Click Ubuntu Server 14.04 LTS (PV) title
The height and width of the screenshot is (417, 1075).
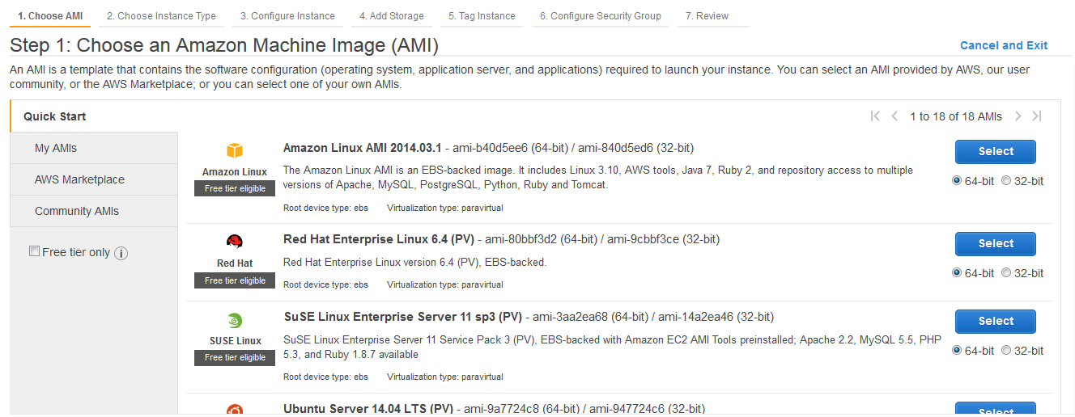click(x=368, y=409)
